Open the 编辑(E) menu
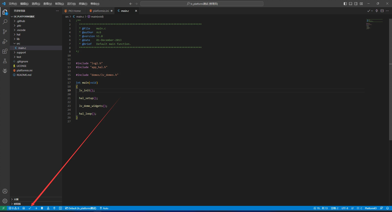Image resolution: width=392 pixels, height=212 pixels. pyautogui.click(x=24, y=4)
